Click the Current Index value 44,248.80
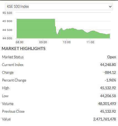118x126 pixels. pos(108,65)
